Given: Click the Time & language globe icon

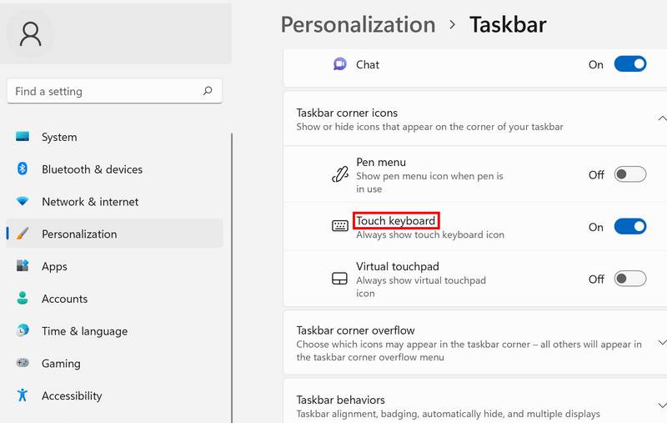Looking at the screenshot, I should (x=23, y=330).
